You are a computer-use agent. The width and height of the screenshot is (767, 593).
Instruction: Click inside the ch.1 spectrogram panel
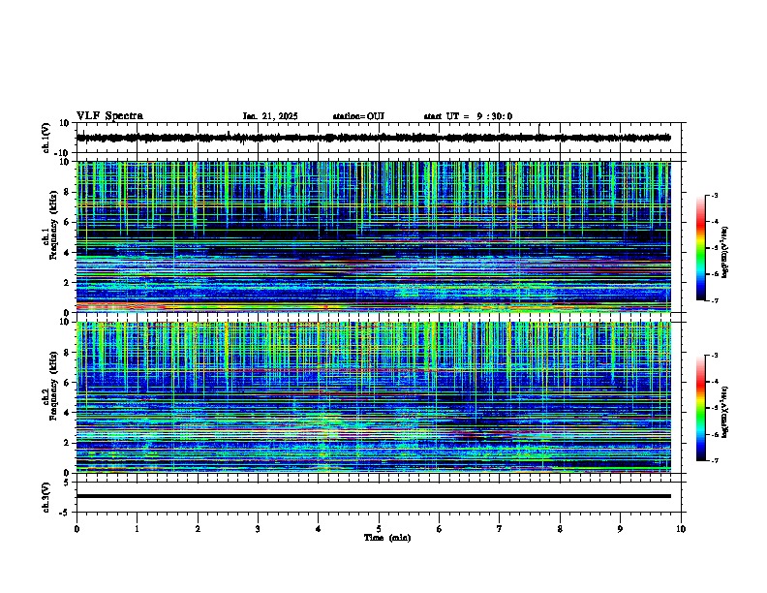(x=374, y=236)
